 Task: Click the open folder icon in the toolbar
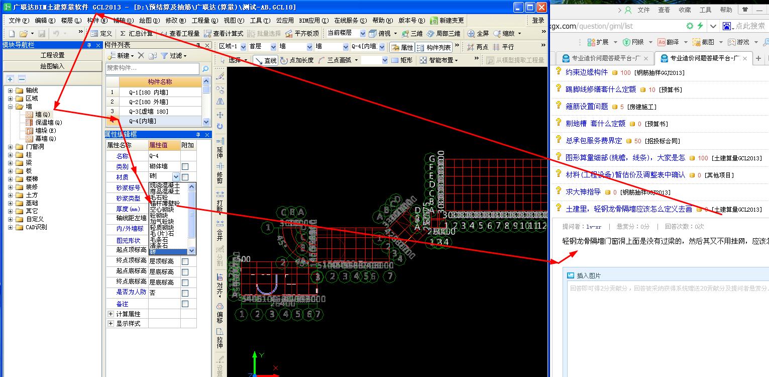pyautogui.click(x=24, y=33)
